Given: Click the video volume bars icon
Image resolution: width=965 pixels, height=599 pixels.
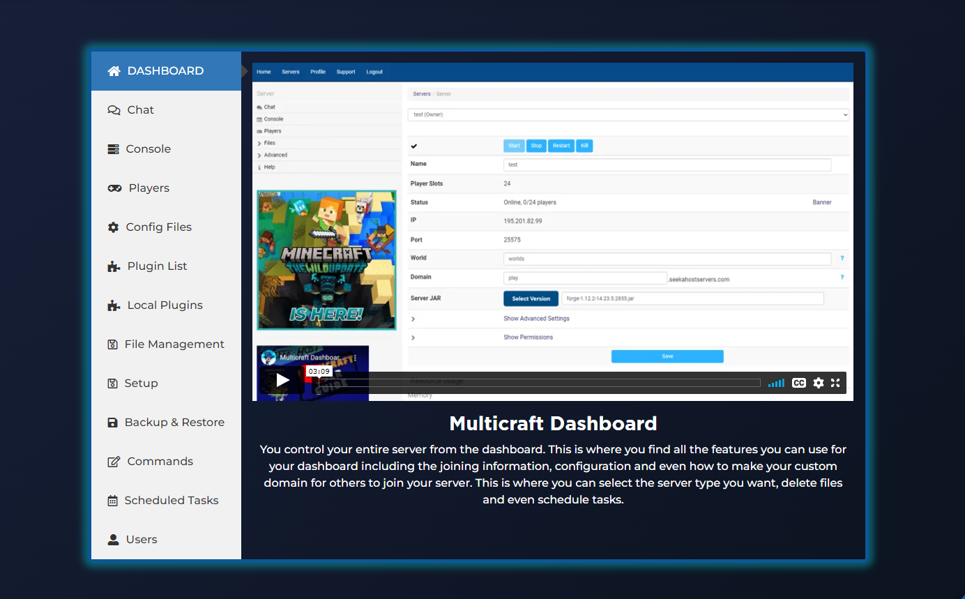Looking at the screenshot, I should (x=776, y=383).
